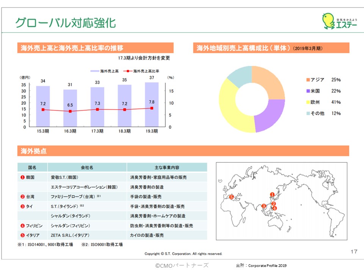This screenshot has width=364, height=273.
Task: Select the 16.3期 data point labeled 6.5
Action: pyautogui.click(x=70, y=111)
